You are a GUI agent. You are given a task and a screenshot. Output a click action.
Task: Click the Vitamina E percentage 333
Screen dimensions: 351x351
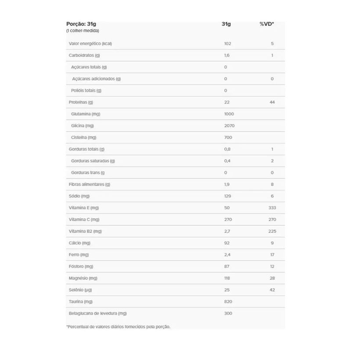272,208
